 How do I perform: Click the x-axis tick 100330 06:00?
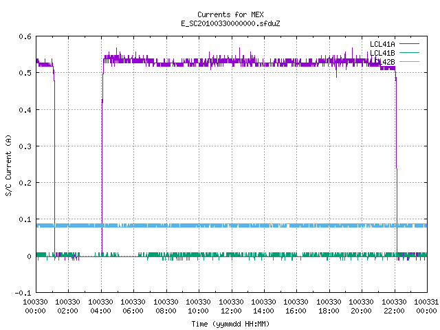pyautogui.click(x=133, y=307)
